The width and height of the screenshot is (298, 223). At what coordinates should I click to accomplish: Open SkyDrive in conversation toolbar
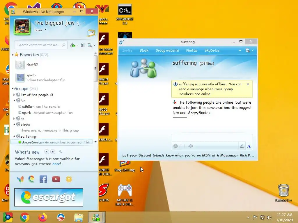pyautogui.click(x=212, y=51)
